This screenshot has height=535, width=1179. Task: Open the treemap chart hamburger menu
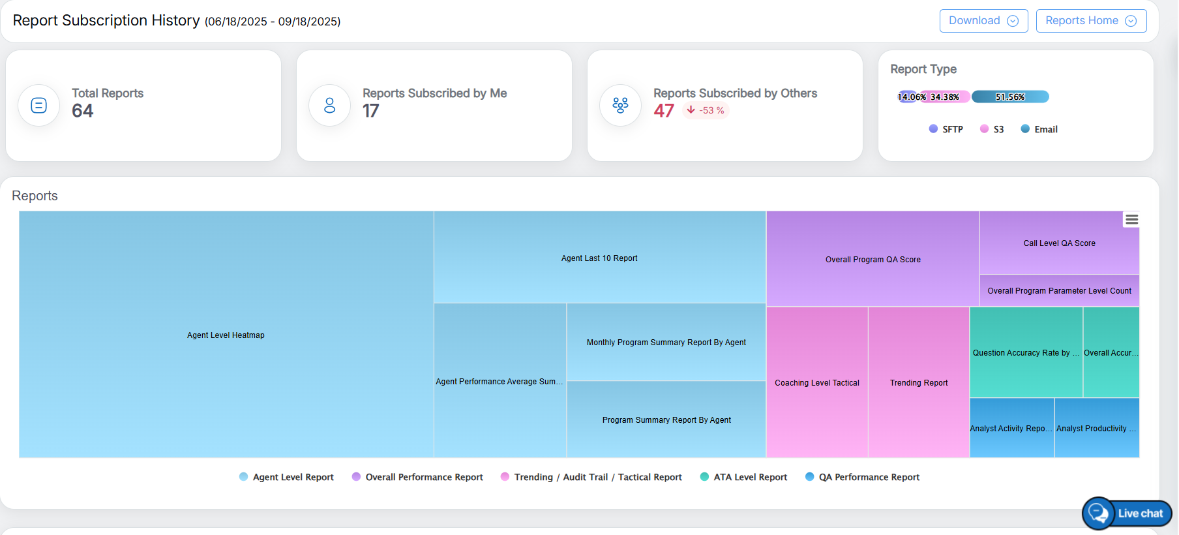coord(1131,220)
